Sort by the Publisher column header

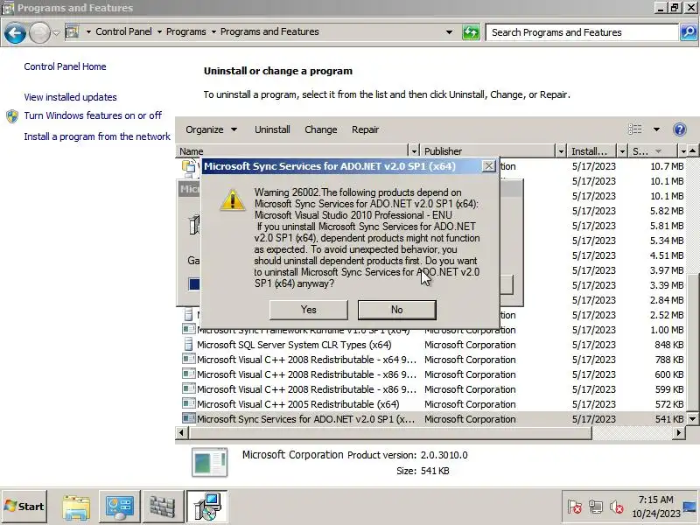[x=487, y=150]
